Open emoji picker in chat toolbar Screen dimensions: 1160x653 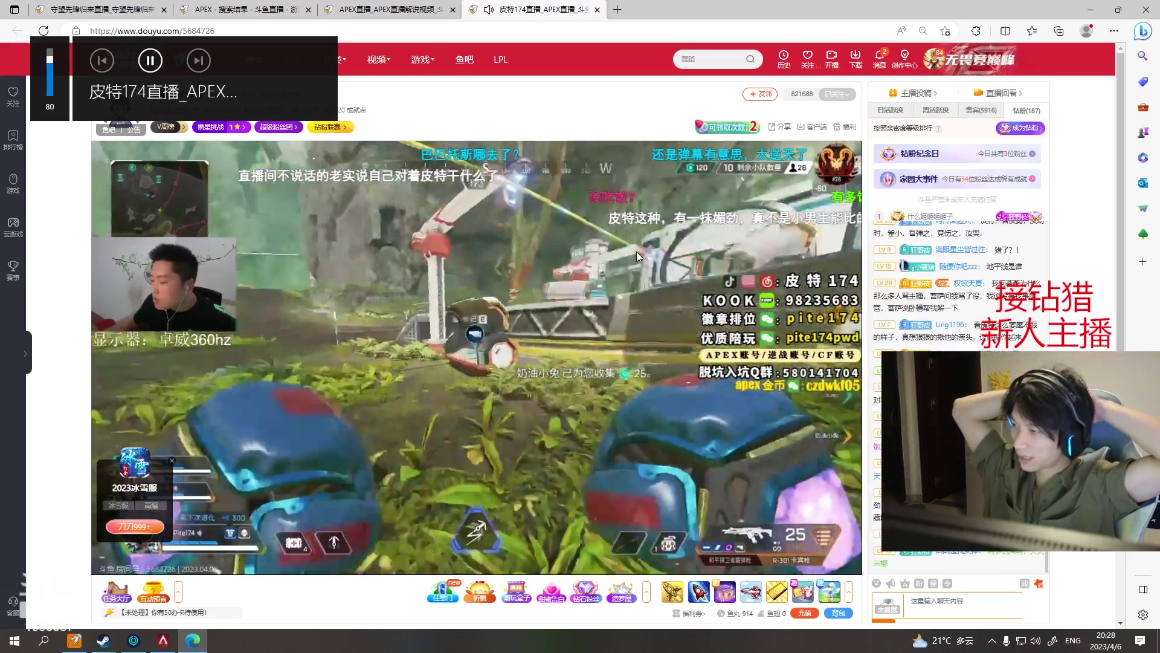point(877,583)
